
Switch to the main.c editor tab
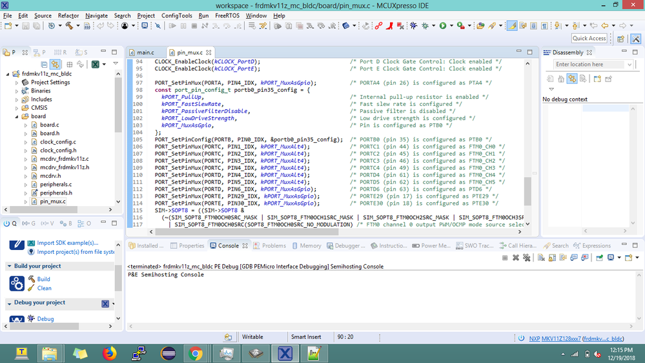click(145, 53)
